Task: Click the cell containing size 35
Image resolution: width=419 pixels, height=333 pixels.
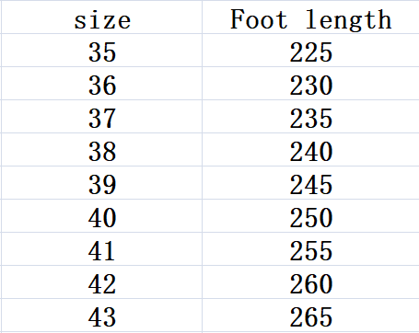Action: click(101, 51)
